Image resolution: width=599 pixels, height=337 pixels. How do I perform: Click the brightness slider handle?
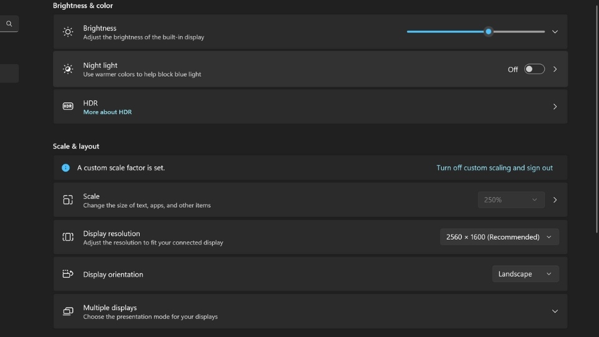click(489, 32)
